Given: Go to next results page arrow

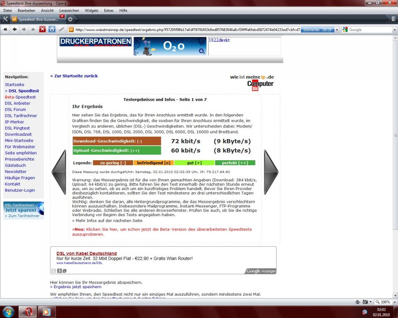Looking at the screenshot, I should tap(271, 172).
